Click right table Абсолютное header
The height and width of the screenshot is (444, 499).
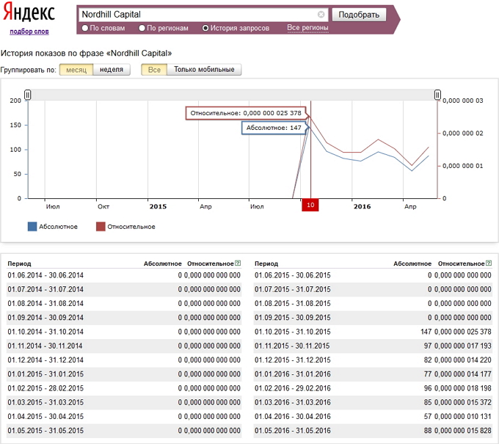tap(412, 263)
